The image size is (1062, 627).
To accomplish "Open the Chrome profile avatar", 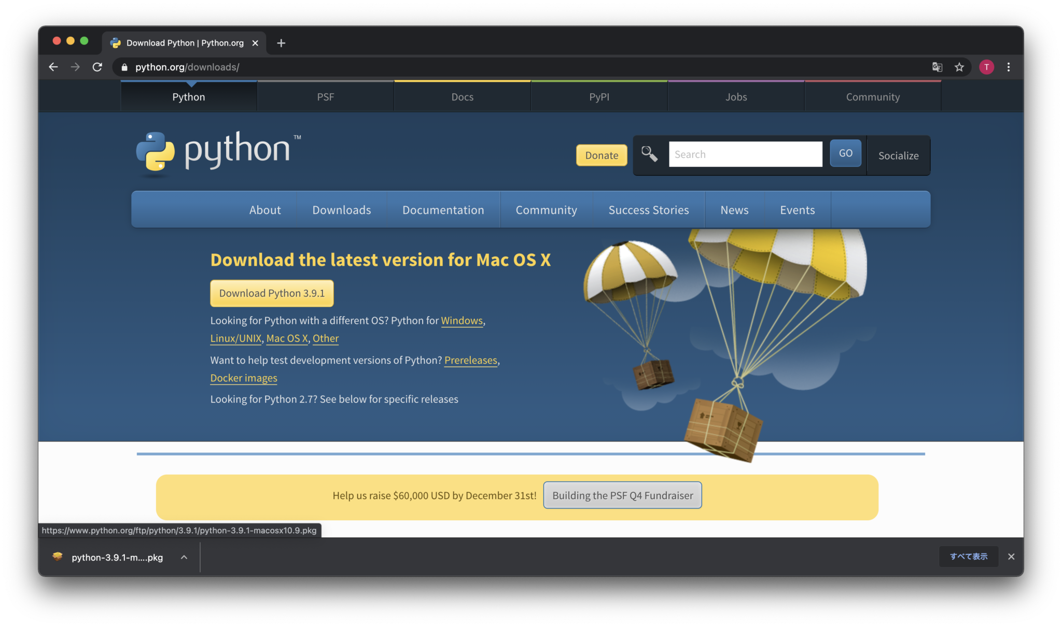I will pyautogui.click(x=986, y=67).
